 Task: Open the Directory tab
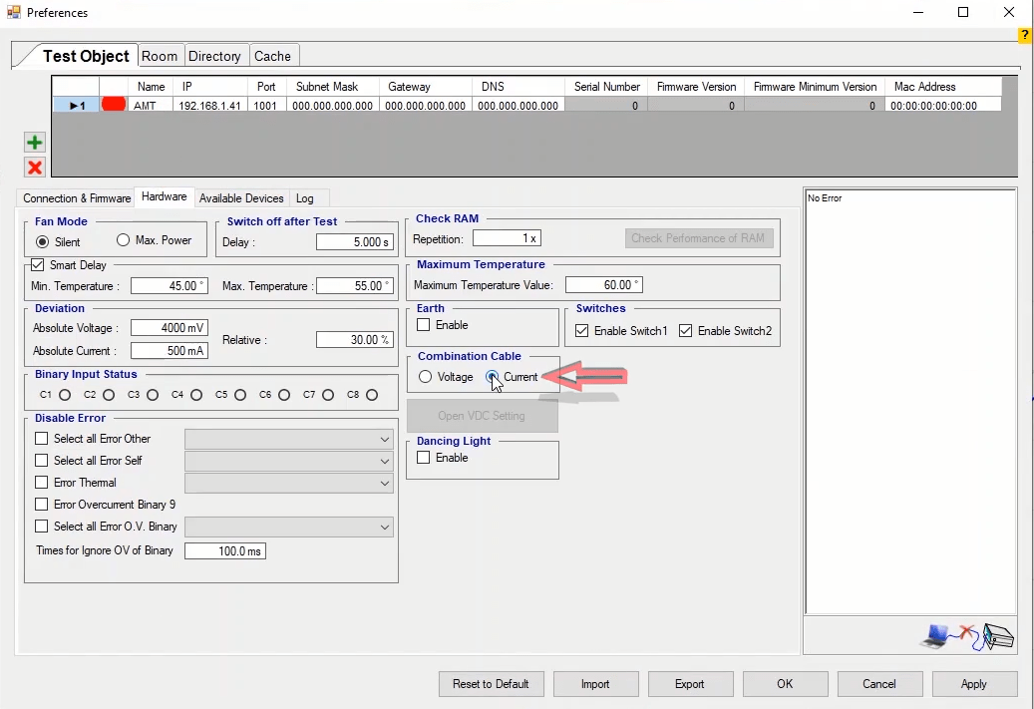(x=214, y=56)
